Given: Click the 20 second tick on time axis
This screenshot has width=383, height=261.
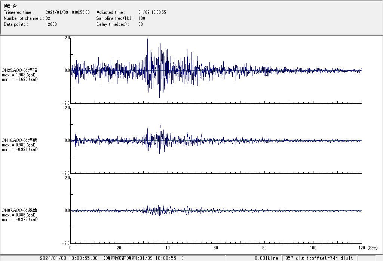Looking at the screenshot, I should coord(119,248).
